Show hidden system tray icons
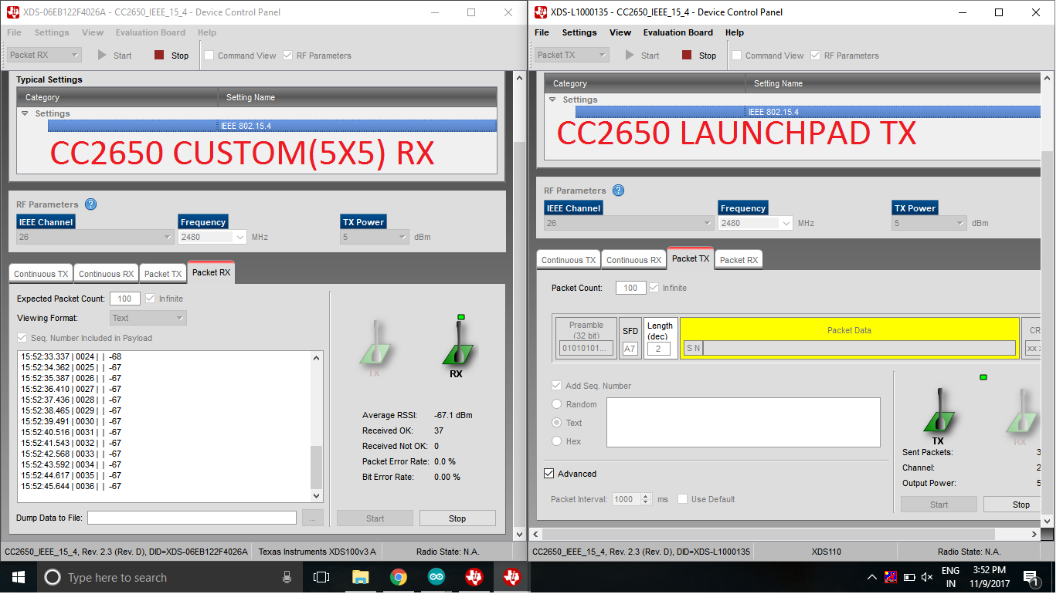This screenshot has height=611, width=1063. (x=872, y=577)
